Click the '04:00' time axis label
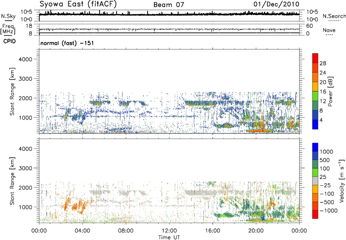Viewport: 346px width, 240px height. coord(82,231)
